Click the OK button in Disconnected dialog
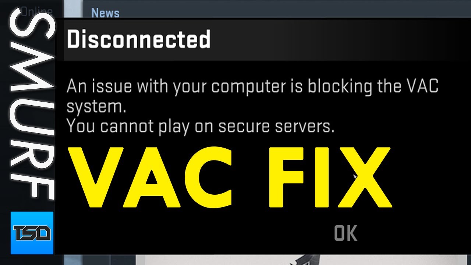The height and width of the screenshot is (265, 471). click(346, 233)
